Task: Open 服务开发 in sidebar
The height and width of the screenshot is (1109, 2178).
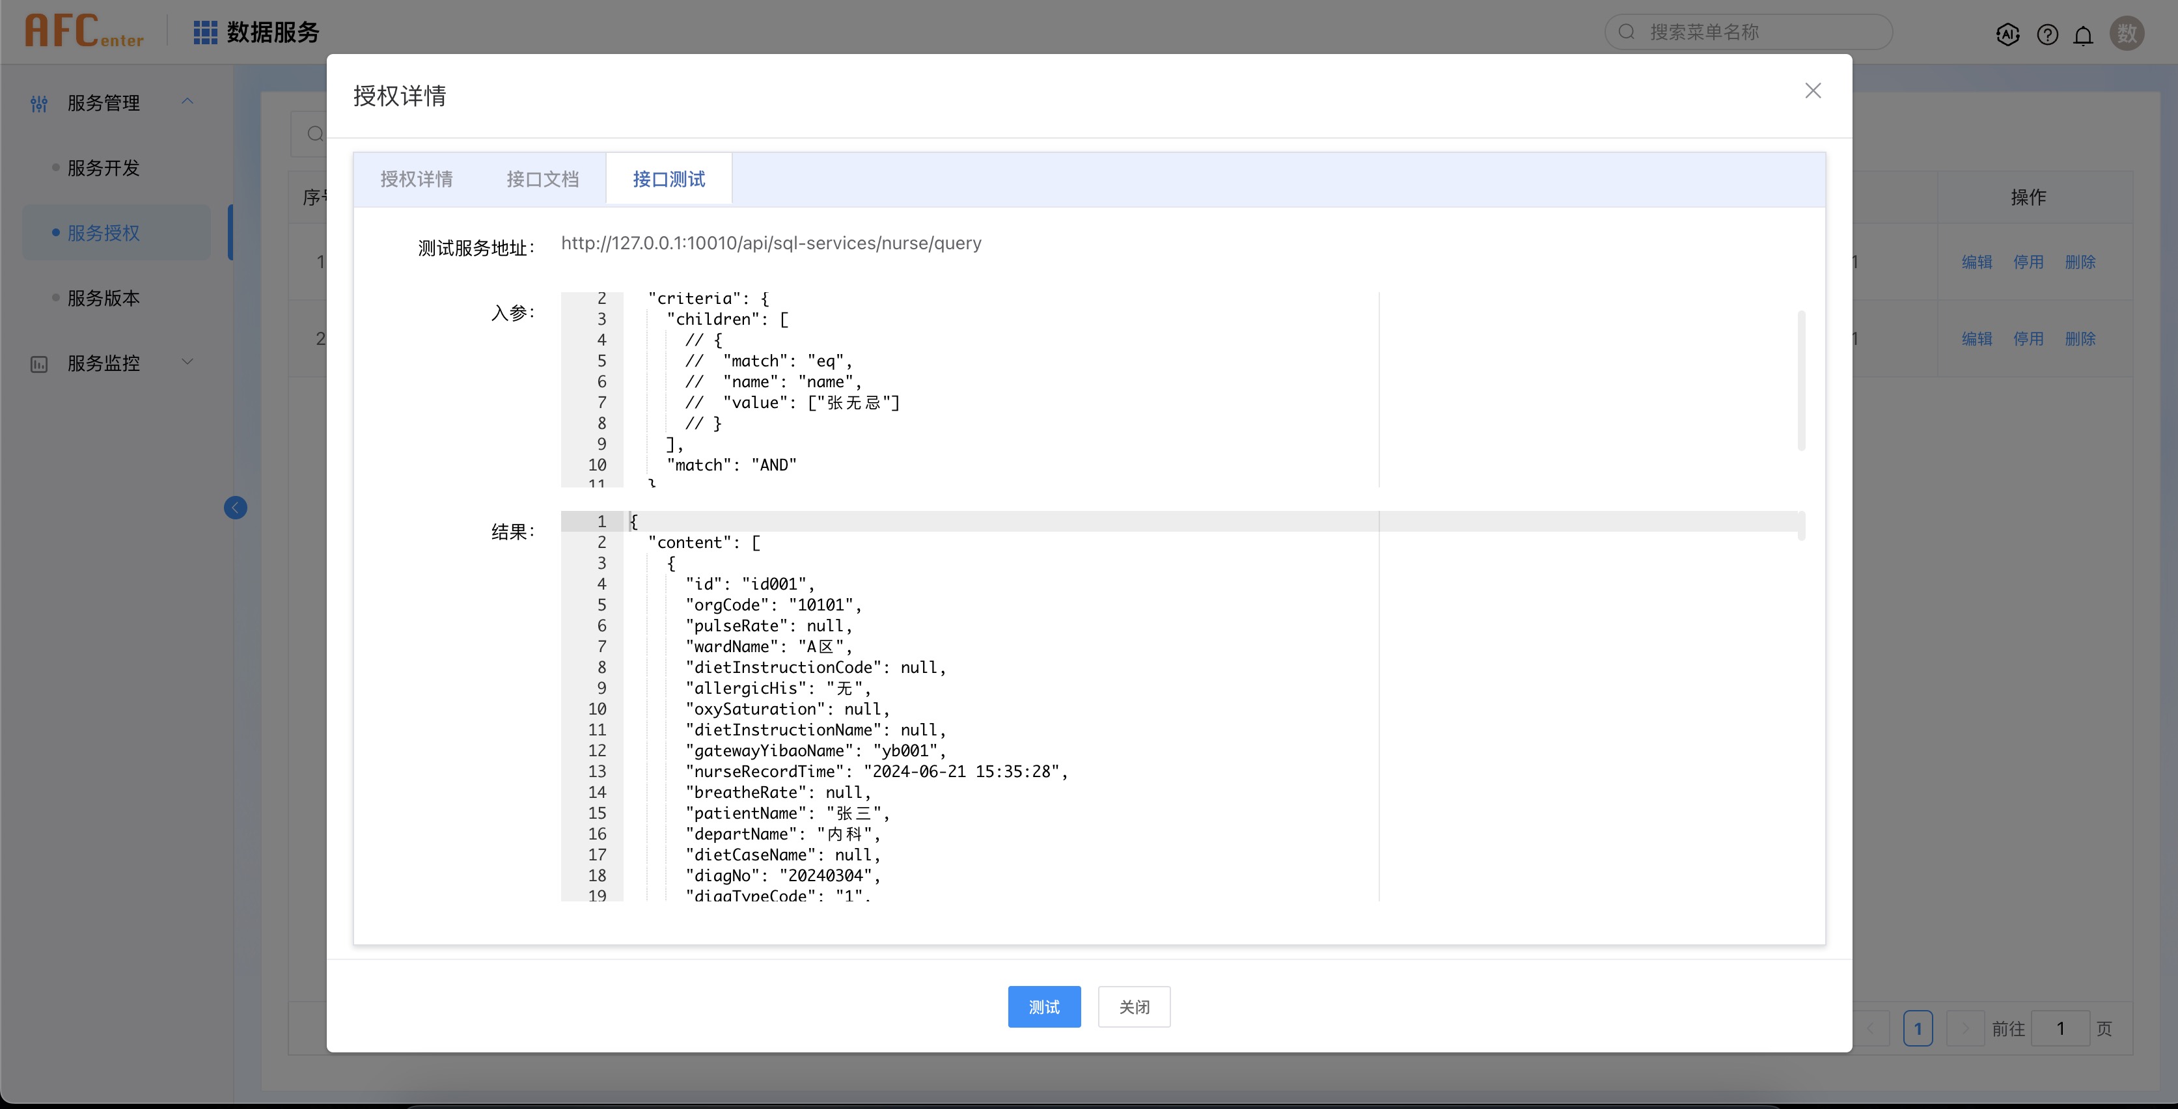Action: 103,168
